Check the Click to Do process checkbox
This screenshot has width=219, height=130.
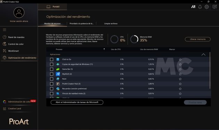tap(51, 59)
